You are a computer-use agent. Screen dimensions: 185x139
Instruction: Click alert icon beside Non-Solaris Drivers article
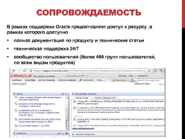75,126
